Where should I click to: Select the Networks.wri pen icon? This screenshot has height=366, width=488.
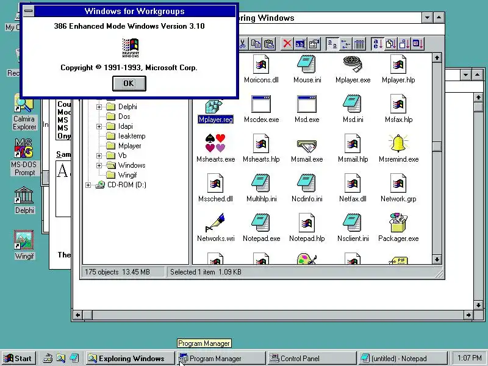tap(215, 223)
